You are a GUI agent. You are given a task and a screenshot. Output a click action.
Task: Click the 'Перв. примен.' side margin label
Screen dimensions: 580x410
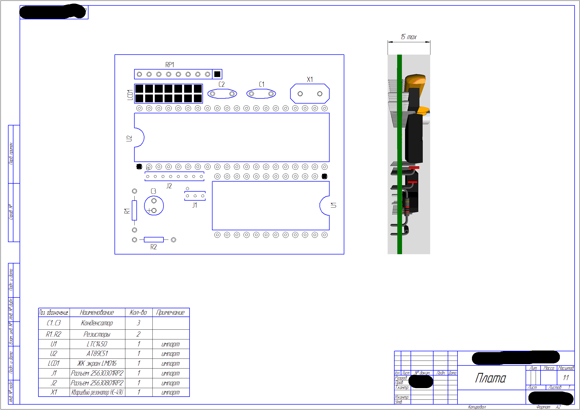tap(11, 154)
